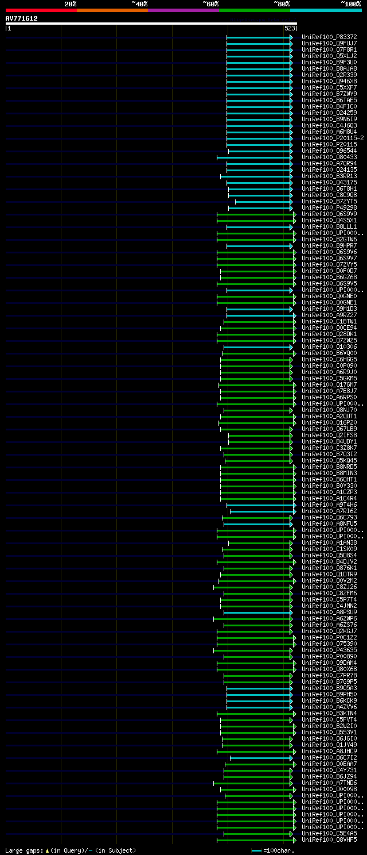Image resolution: width=367 pixels, height=855 pixels.
Task: Click the UniRef100_B8NRD5 hit label
Action: click(329, 467)
